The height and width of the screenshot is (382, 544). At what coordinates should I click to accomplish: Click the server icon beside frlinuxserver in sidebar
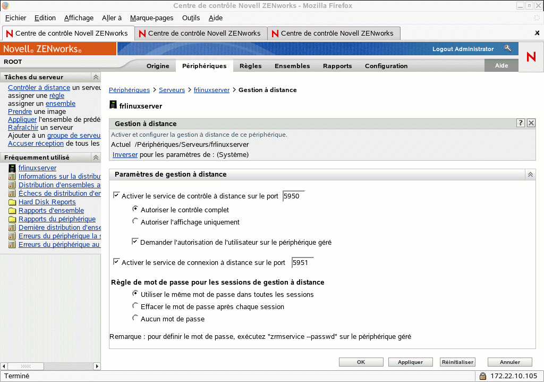tap(12, 168)
